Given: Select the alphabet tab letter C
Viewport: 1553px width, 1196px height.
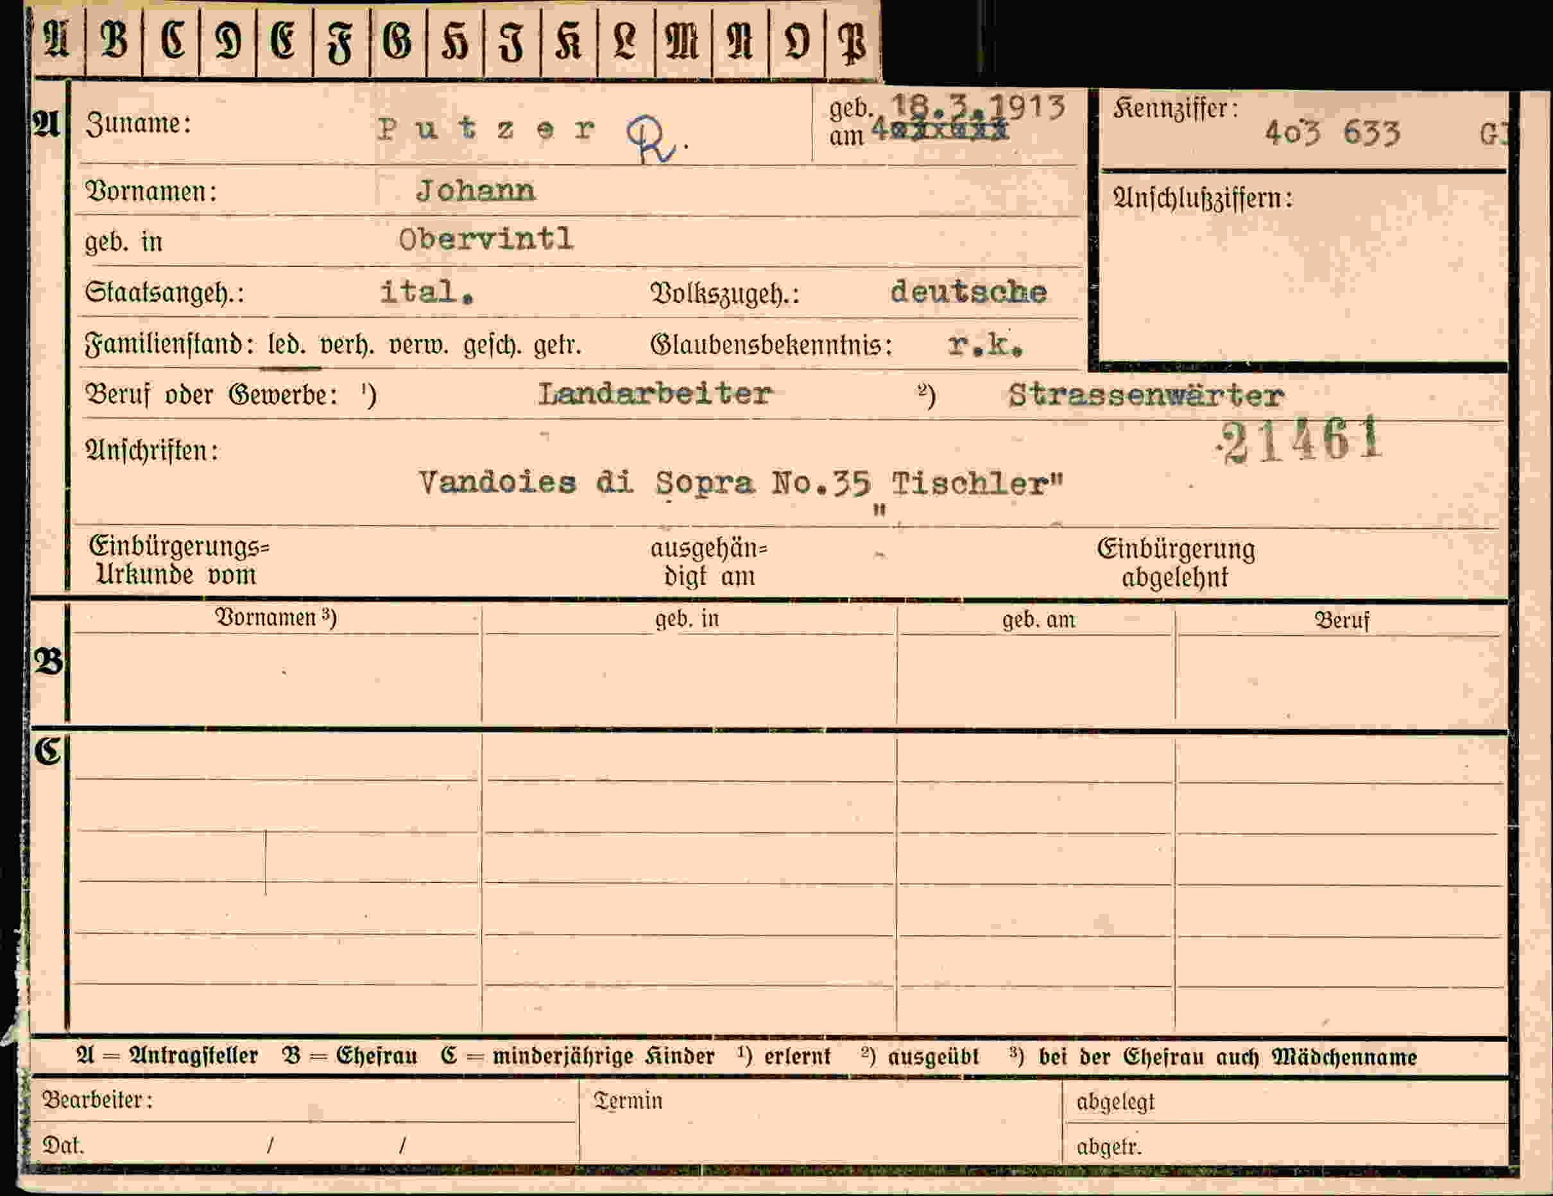Looking at the screenshot, I should point(172,40).
